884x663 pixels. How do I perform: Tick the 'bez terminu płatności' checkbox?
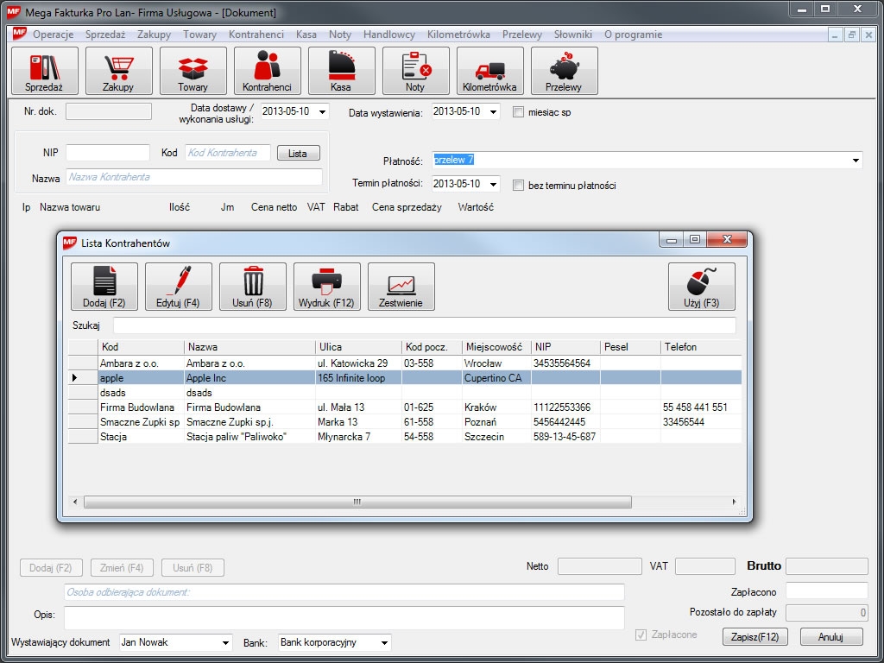518,185
